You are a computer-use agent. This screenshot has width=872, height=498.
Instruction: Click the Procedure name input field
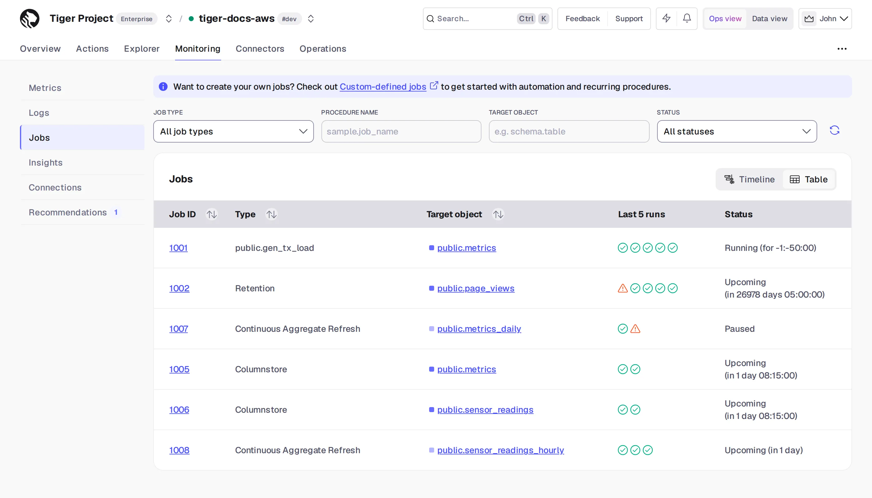tap(401, 131)
